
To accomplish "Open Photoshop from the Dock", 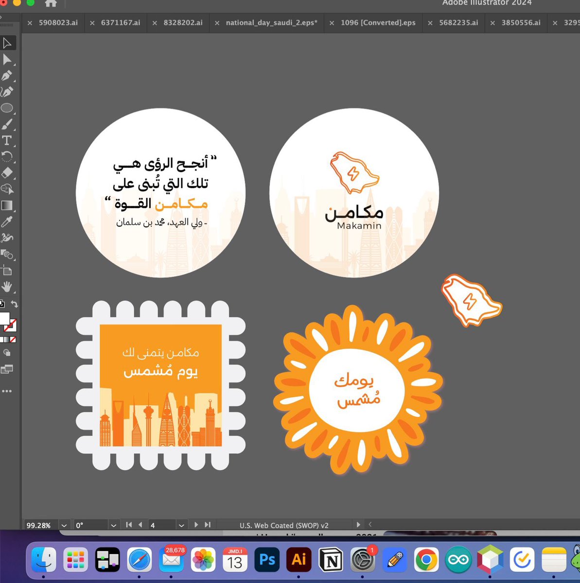I will tap(267, 560).
